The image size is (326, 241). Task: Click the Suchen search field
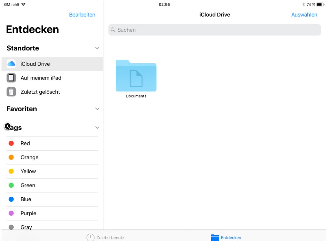tap(215, 30)
